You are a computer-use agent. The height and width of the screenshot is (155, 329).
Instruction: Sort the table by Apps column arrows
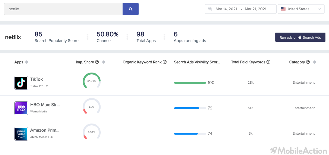coord(26,62)
